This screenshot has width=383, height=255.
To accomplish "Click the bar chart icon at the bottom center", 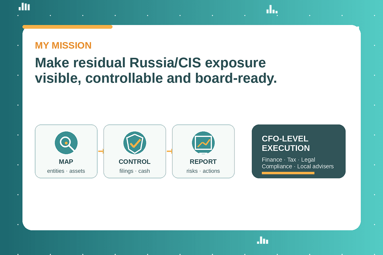I will [263, 240].
